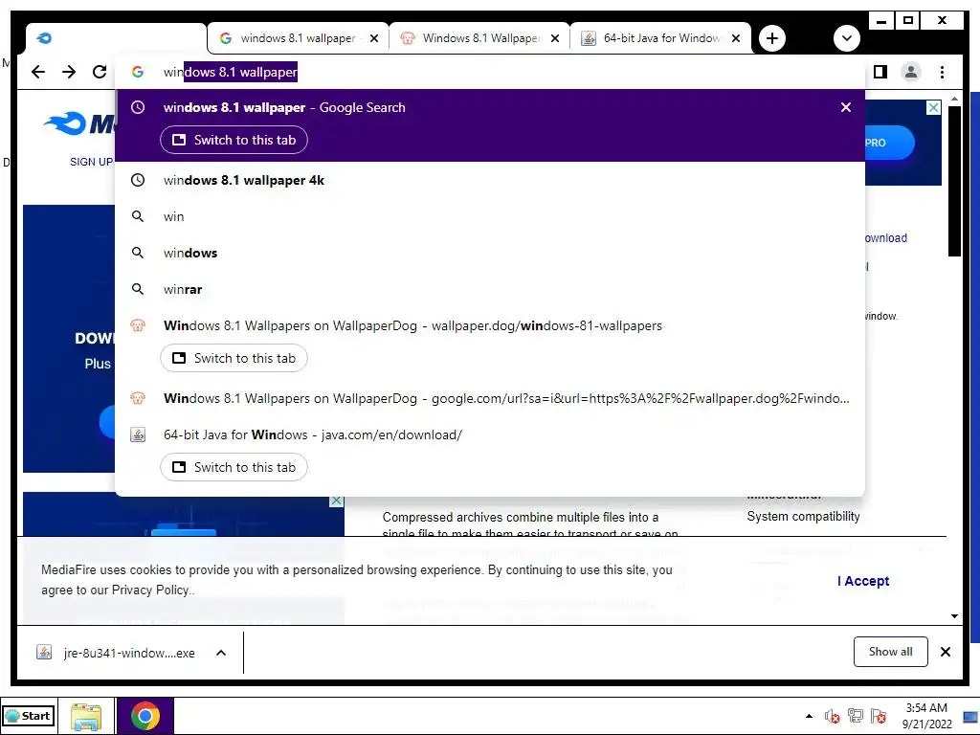Expand the jre-8u341 download options chevron
The image size is (980, 735).
pos(221,653)
